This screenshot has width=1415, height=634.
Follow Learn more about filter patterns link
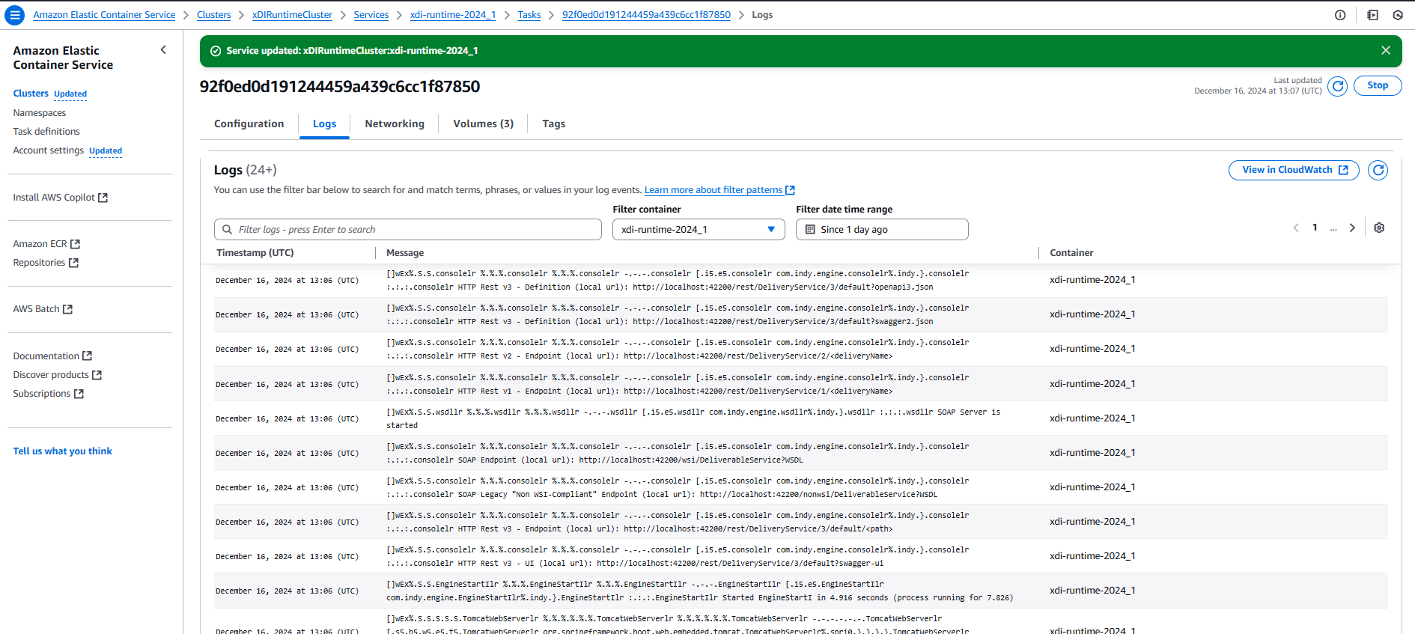click(719, 190)
